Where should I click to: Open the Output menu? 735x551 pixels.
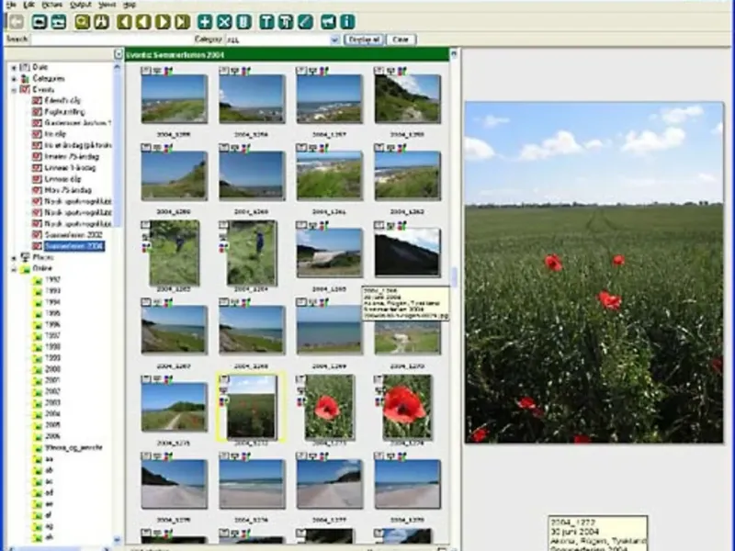81,5
